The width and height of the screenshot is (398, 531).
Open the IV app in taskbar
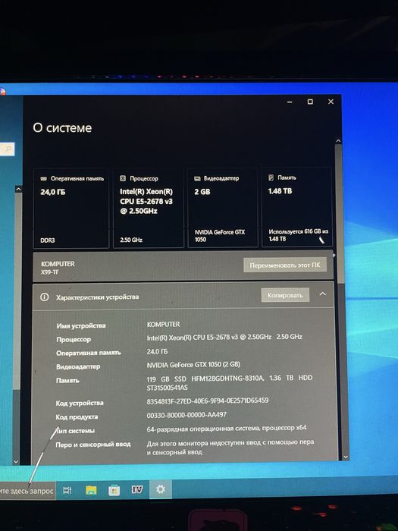click(x=137, y=489)
